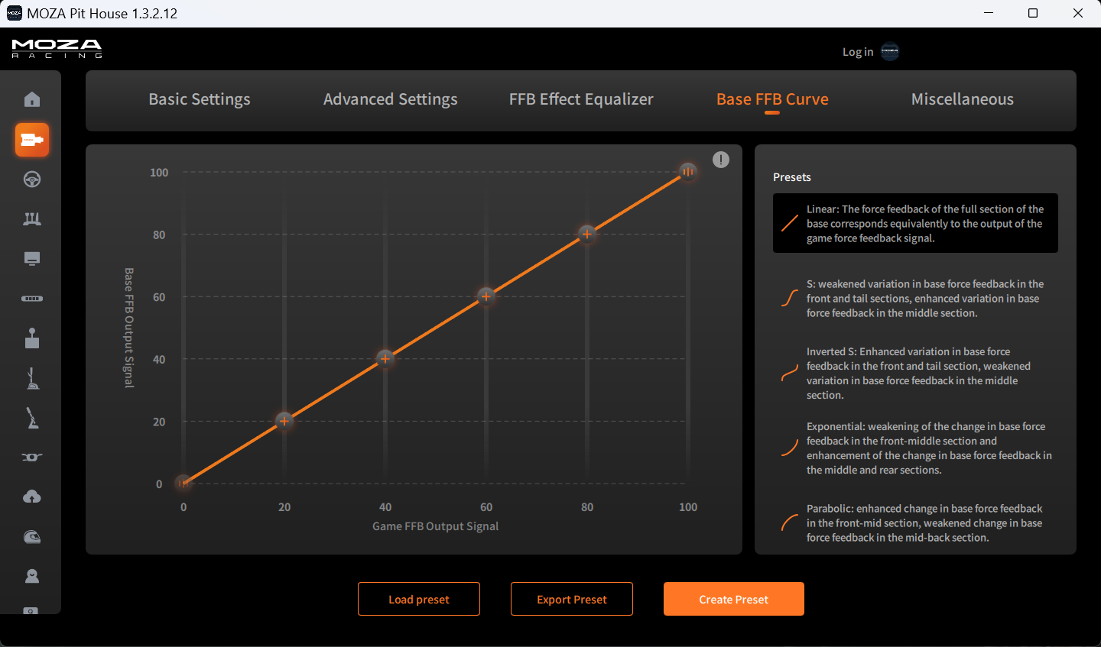Click the MOZA avatar next to Log in
This screenshot has width=1101, height=647.
(890, 52)
